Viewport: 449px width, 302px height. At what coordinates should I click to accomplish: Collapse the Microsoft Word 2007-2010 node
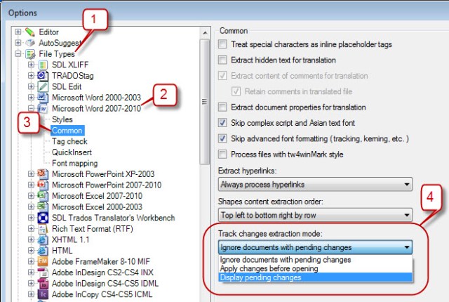coord(31,108)
